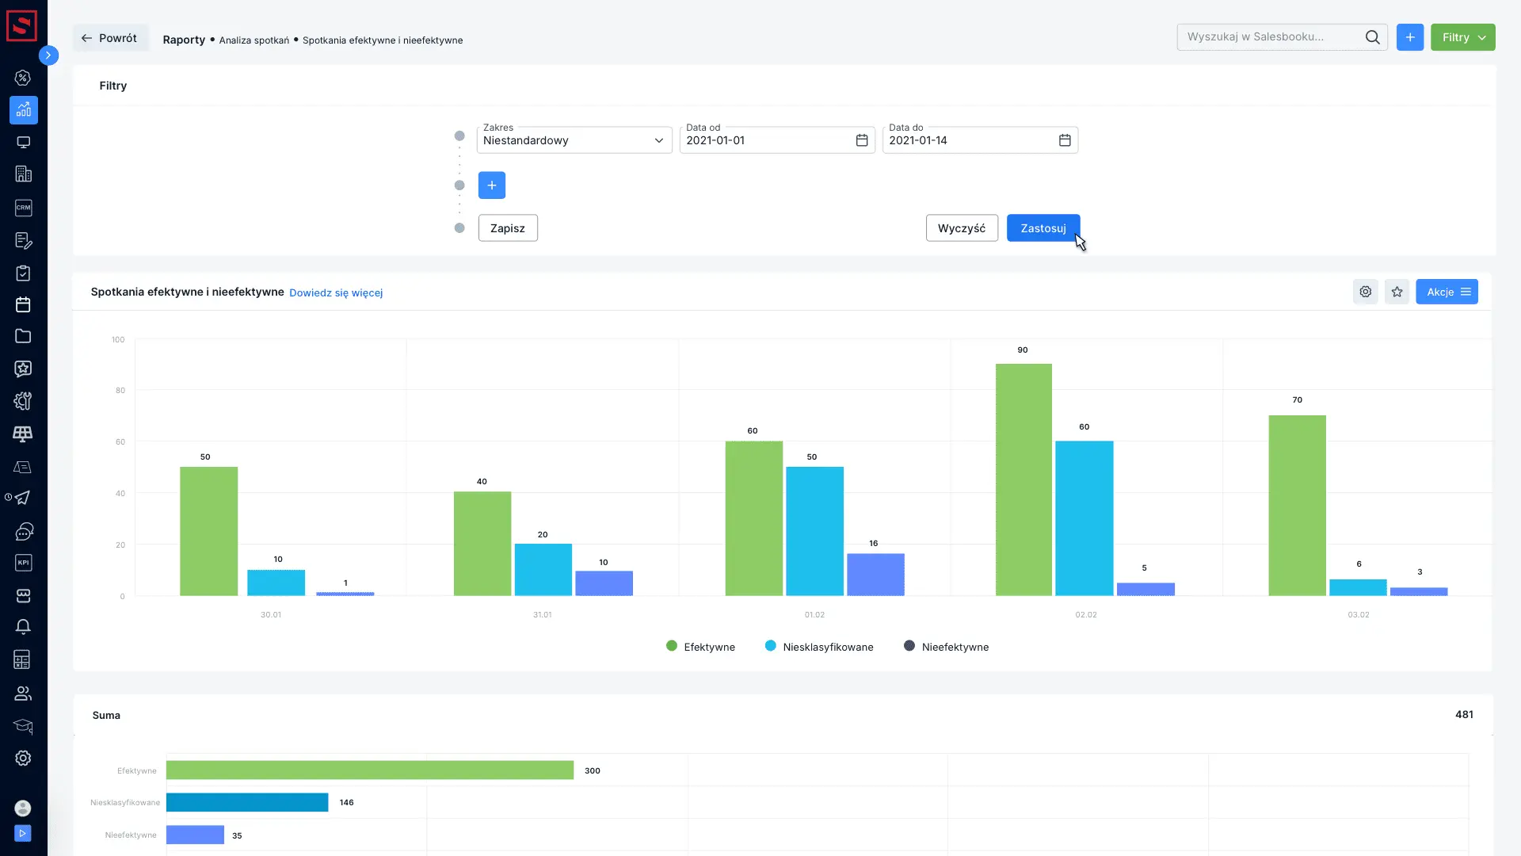Go to Analiza spotkań breadcrumb
Viewport: 1521px width, 856px height.
(x=253, y=40)
